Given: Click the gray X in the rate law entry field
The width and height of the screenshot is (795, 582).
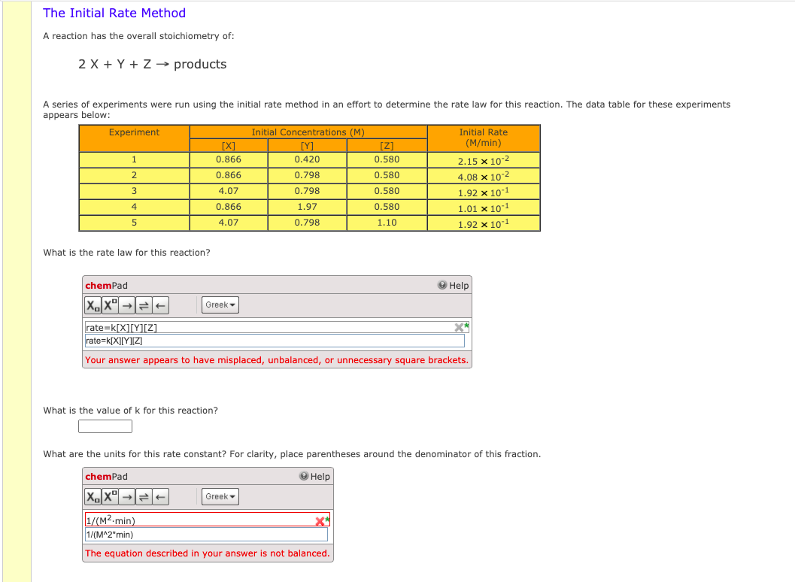Looking at the screenshot, I should 458,326.
